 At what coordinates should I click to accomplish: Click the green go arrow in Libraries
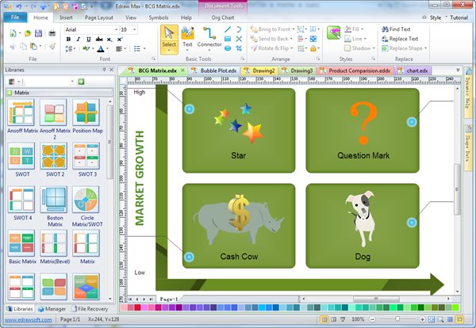[x=81, y=82]
